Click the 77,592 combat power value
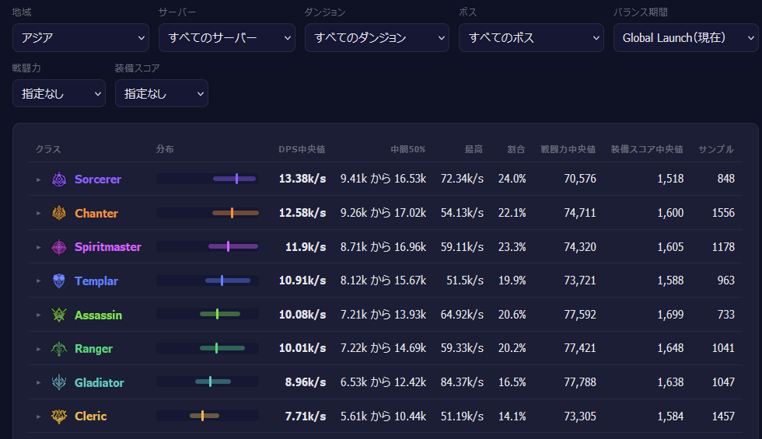The image size is (762, 439). point(580,315)
